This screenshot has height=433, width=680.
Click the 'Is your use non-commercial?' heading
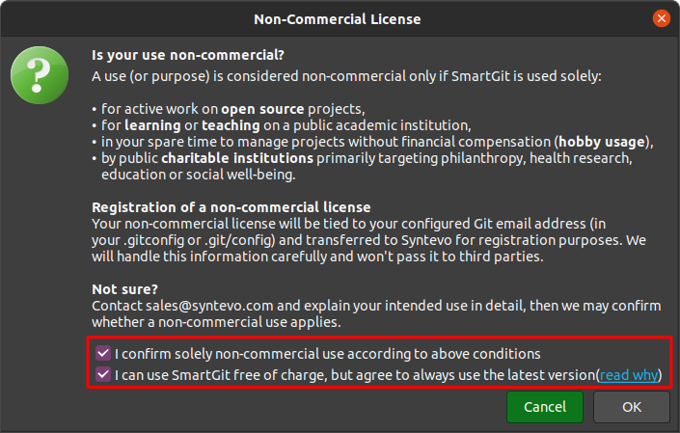188,56
